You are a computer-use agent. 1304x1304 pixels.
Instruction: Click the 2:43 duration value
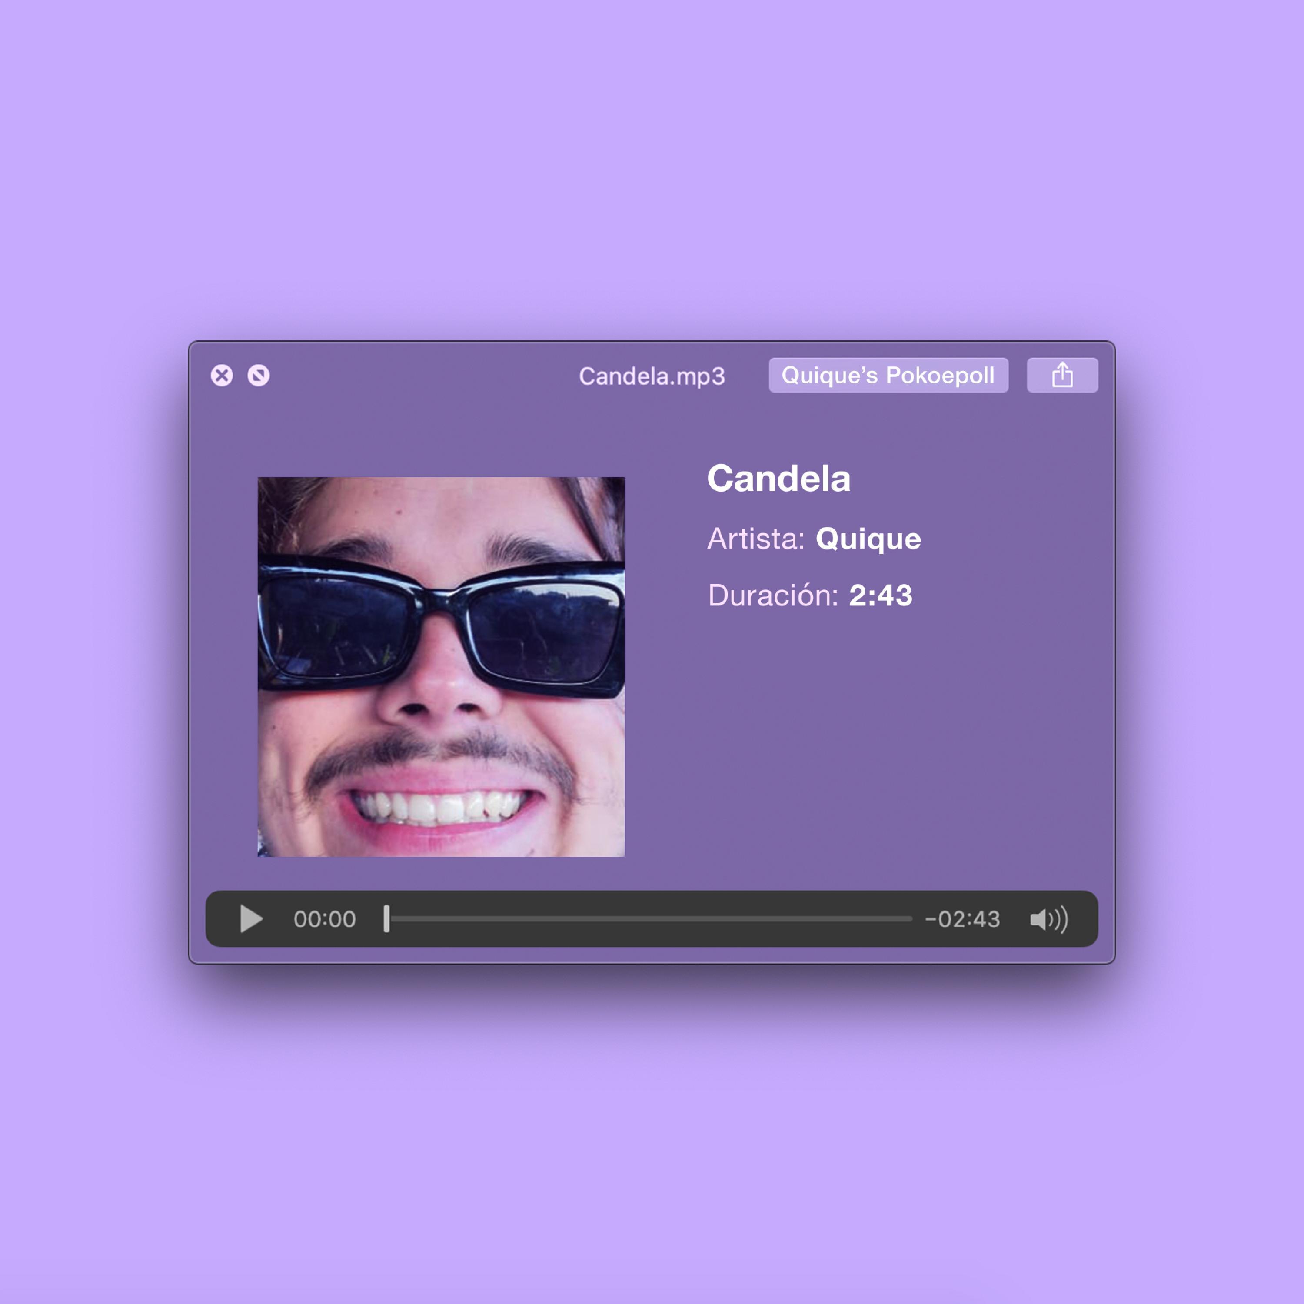point(880,595)
